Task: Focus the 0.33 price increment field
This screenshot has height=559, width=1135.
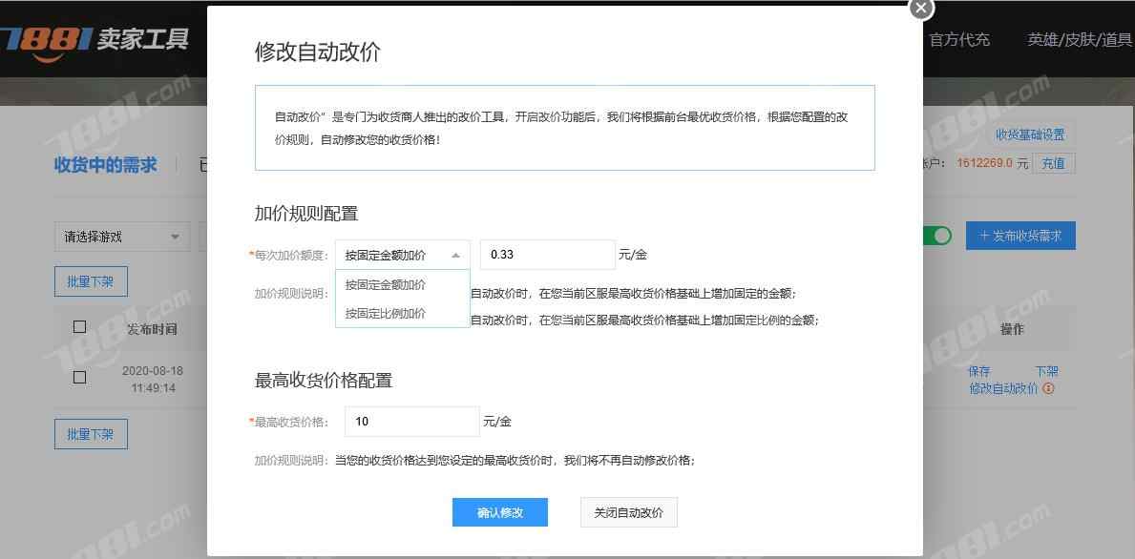Action: 548,255
